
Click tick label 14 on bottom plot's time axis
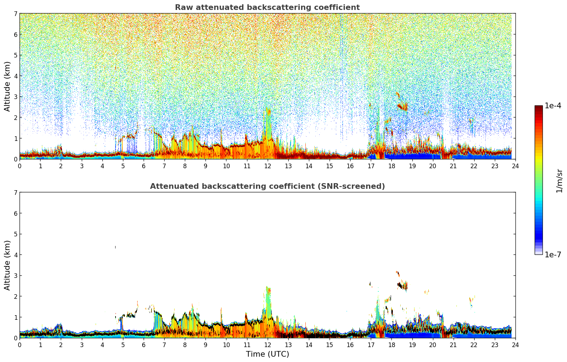point(309,345)
